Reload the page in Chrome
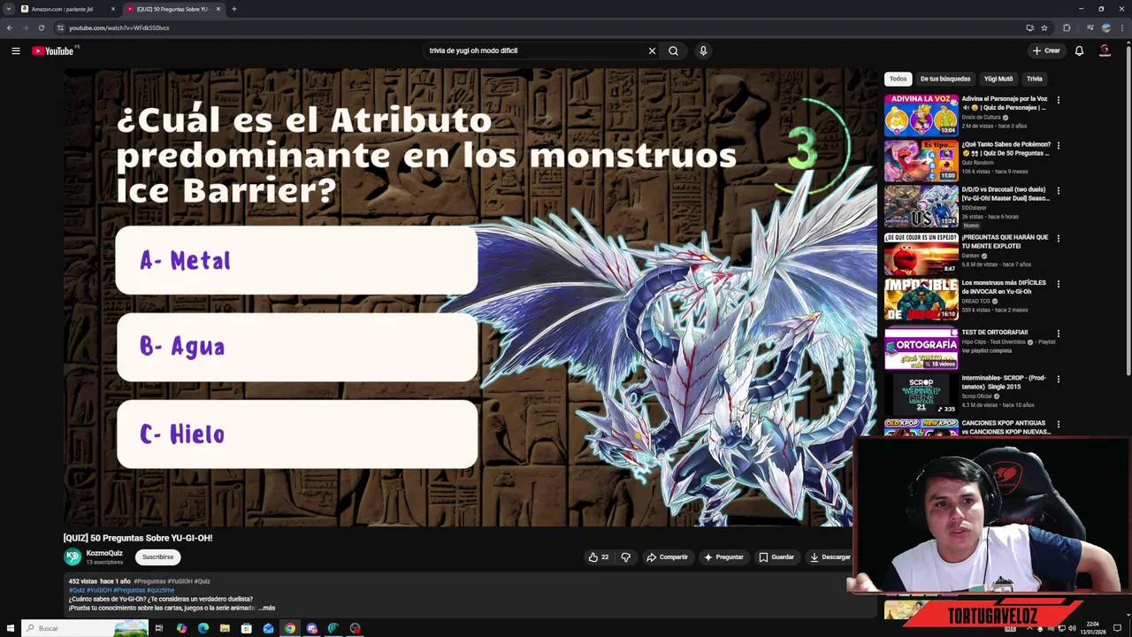 [41, 27]
